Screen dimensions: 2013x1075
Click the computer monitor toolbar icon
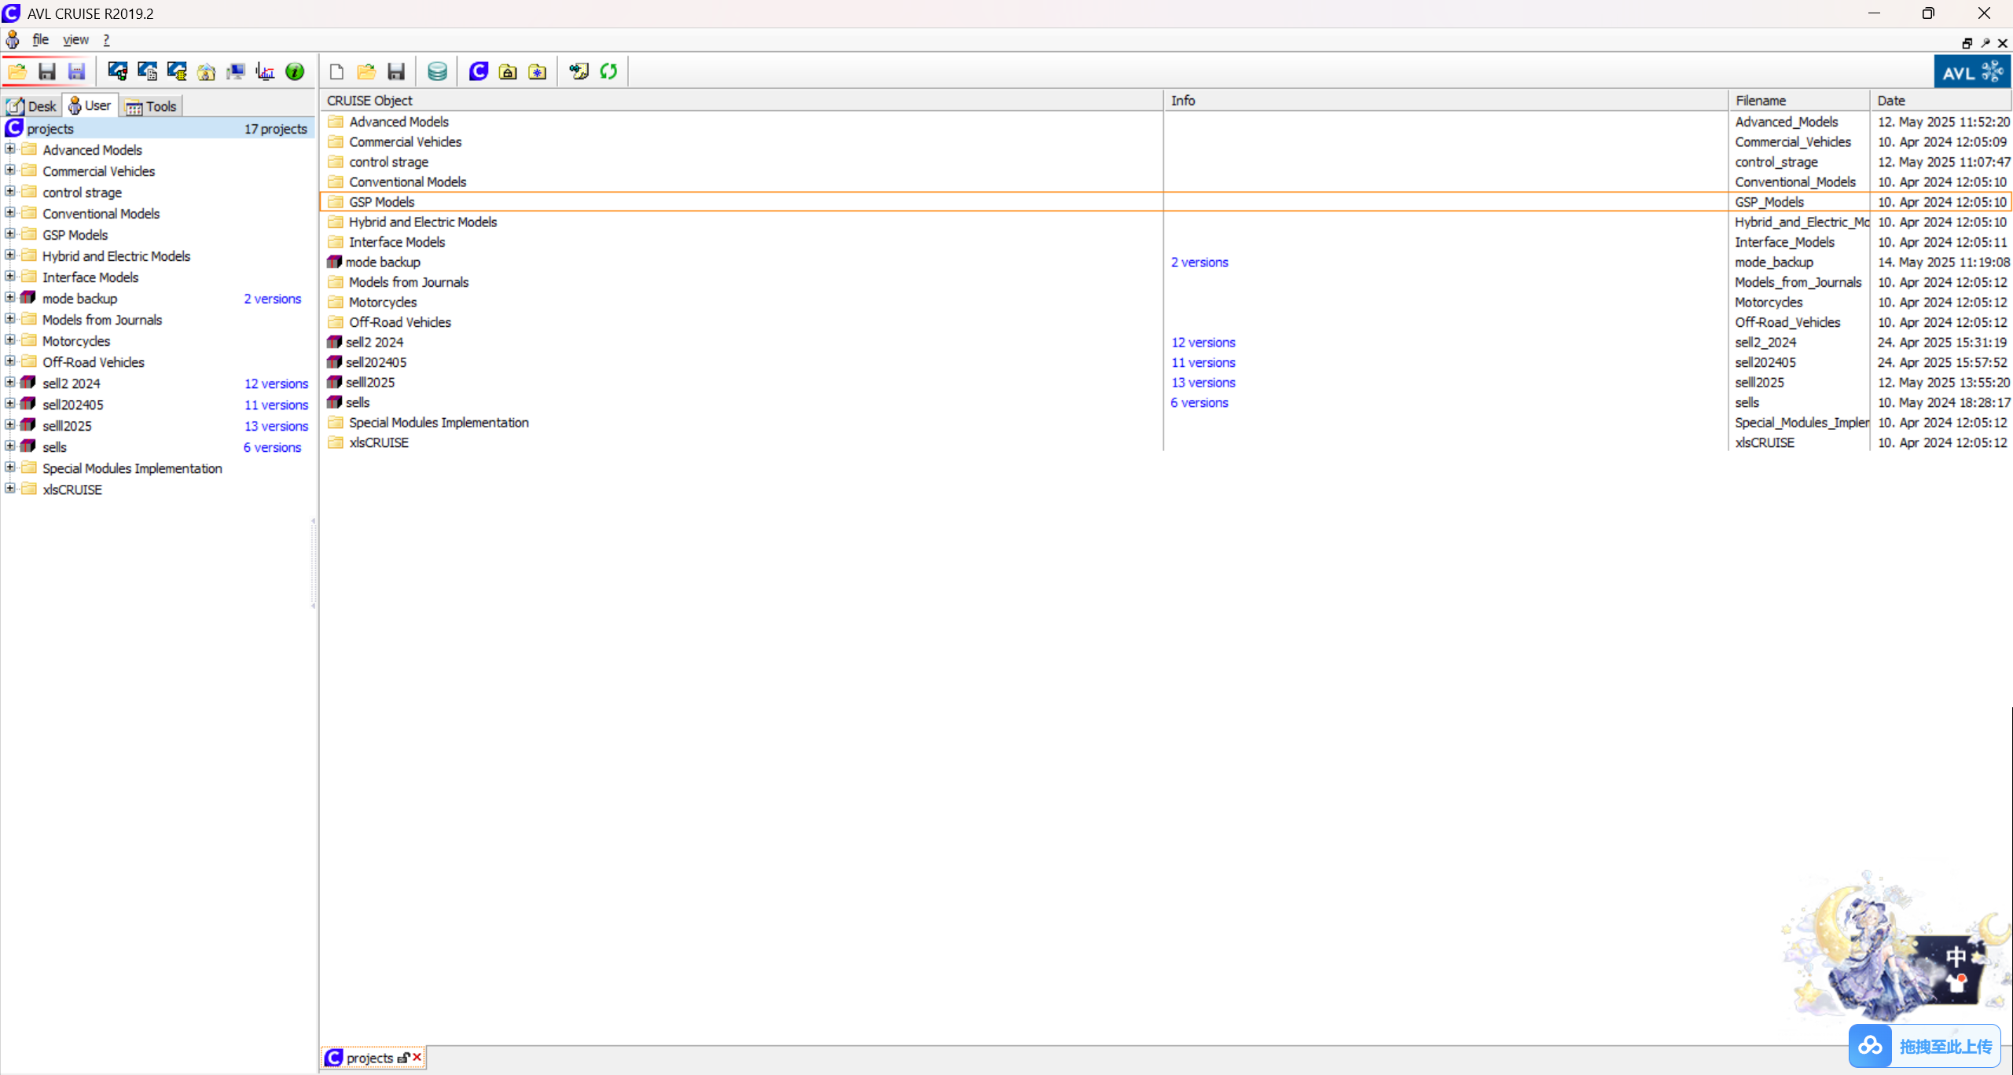click(236, 72)
